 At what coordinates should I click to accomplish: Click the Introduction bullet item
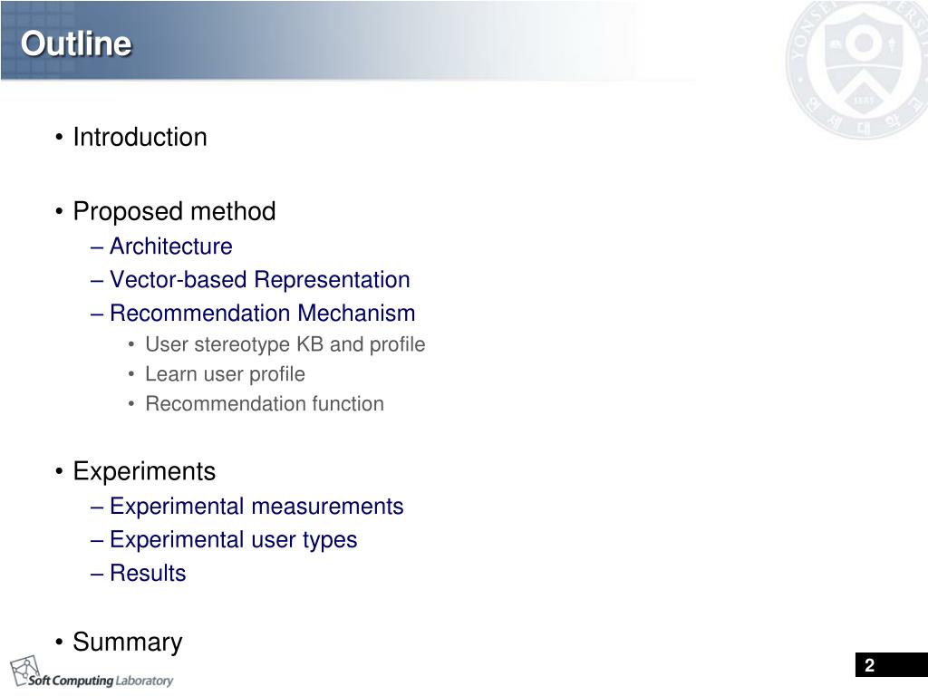point(140,138)
